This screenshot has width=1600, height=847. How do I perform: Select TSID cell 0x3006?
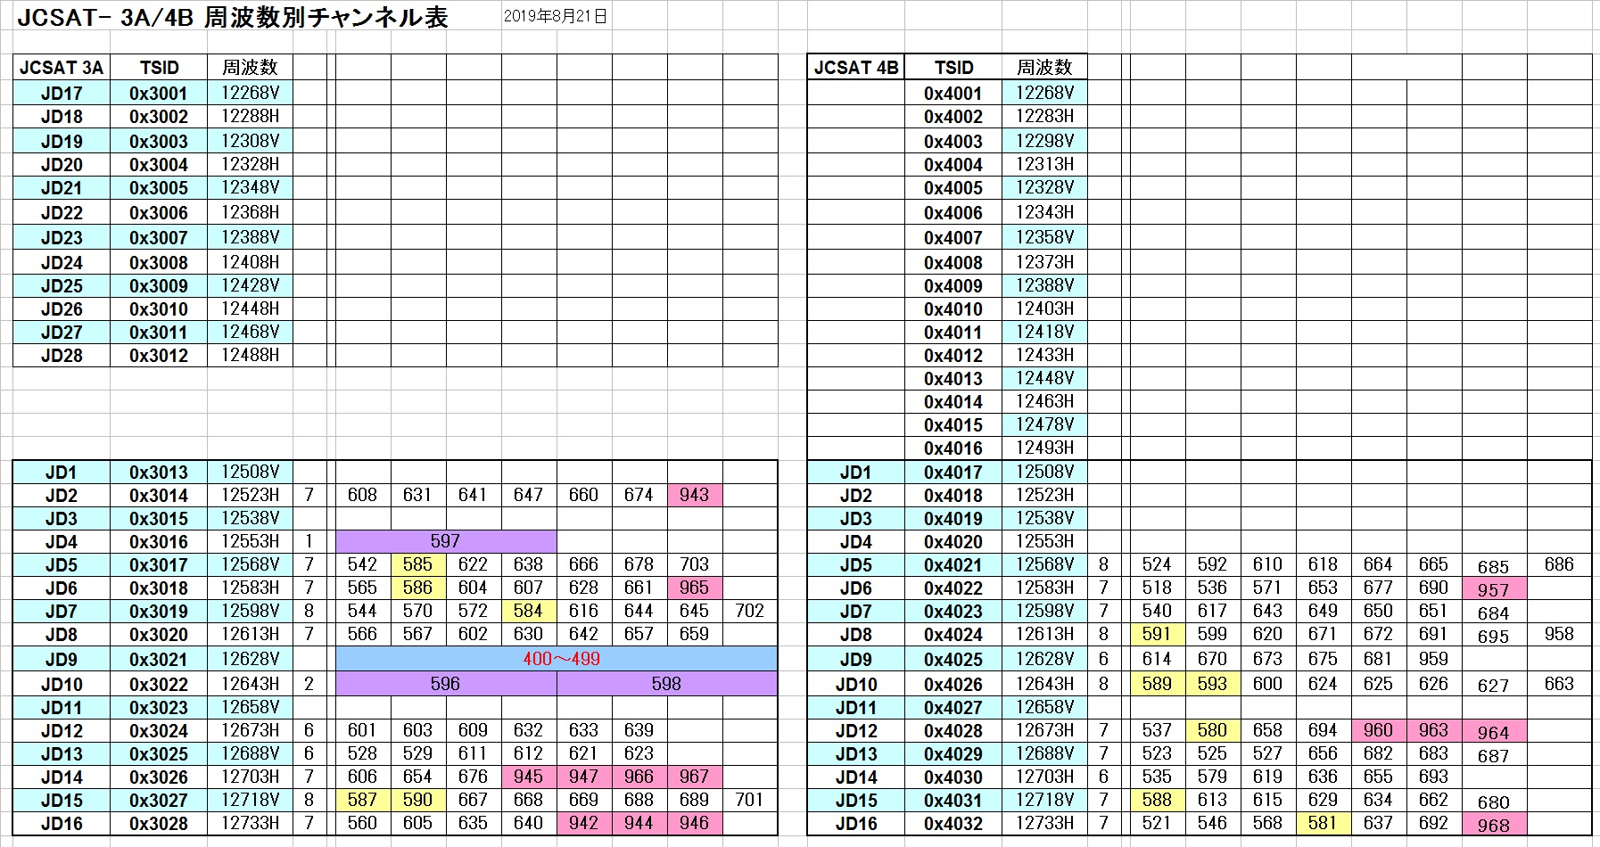(x=159, y=212)
